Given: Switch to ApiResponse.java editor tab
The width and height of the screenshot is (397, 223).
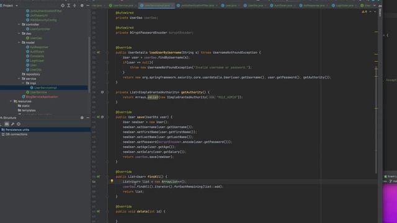Looking at the screenshot, I should click(x=314, y=6).
